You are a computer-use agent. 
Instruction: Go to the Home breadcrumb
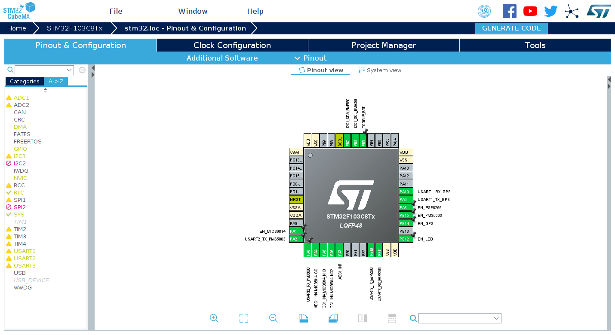(x=16, y=28)
